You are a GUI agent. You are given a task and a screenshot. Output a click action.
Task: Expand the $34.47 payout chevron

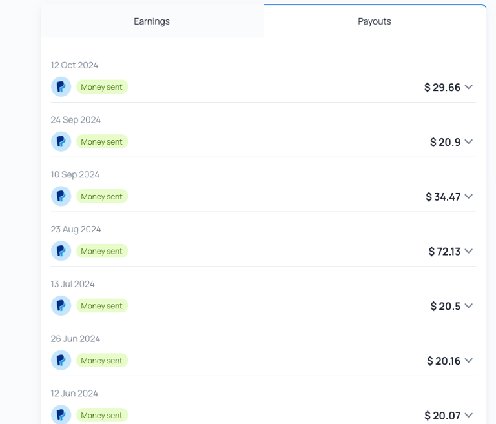coord(469,196)
